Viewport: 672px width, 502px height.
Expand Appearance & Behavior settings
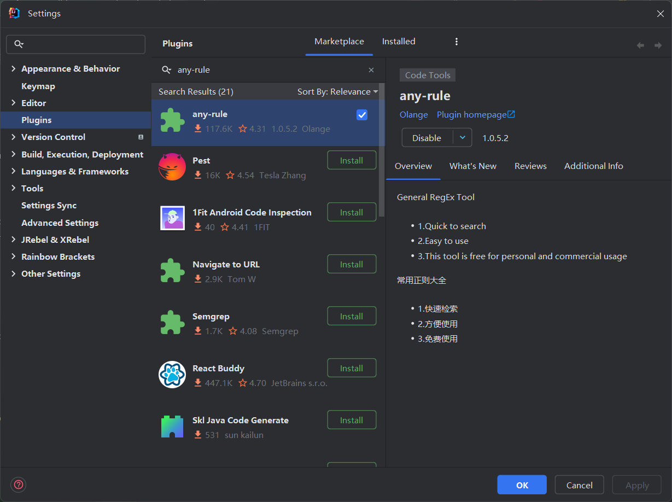pyautogui.click(x=13, y=69)
